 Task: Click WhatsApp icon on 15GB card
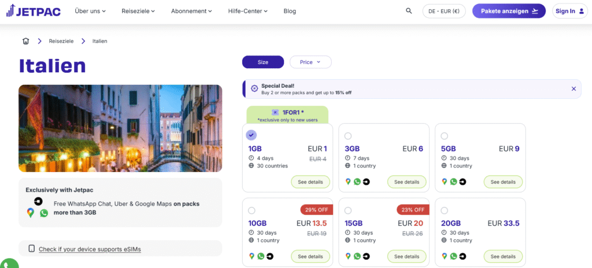[357, 256]
